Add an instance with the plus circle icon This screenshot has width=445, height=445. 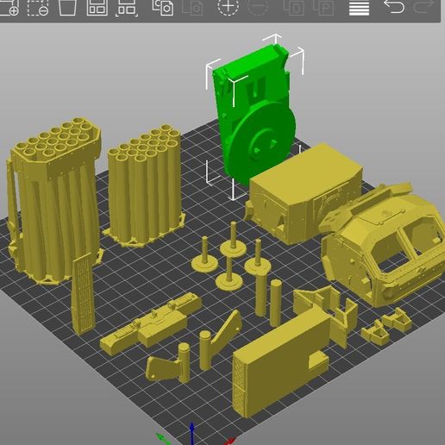click(x=228, y=7)
